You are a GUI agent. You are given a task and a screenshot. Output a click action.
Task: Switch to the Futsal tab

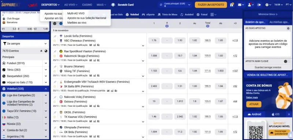[202, 15]
